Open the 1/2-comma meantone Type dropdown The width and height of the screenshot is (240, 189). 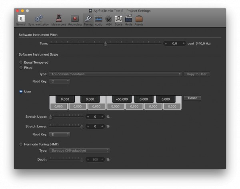coord(116,74)
